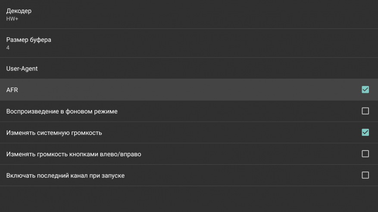Click the HW+ decoder value

[x=11, y=19]
